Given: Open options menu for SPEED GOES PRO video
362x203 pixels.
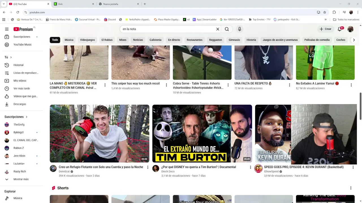Looking at the screenshot, I should pyautogui.click(x=353, y=167).
